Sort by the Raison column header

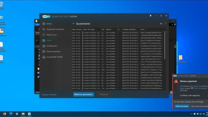pyautogui.click(x=111, y=30)
